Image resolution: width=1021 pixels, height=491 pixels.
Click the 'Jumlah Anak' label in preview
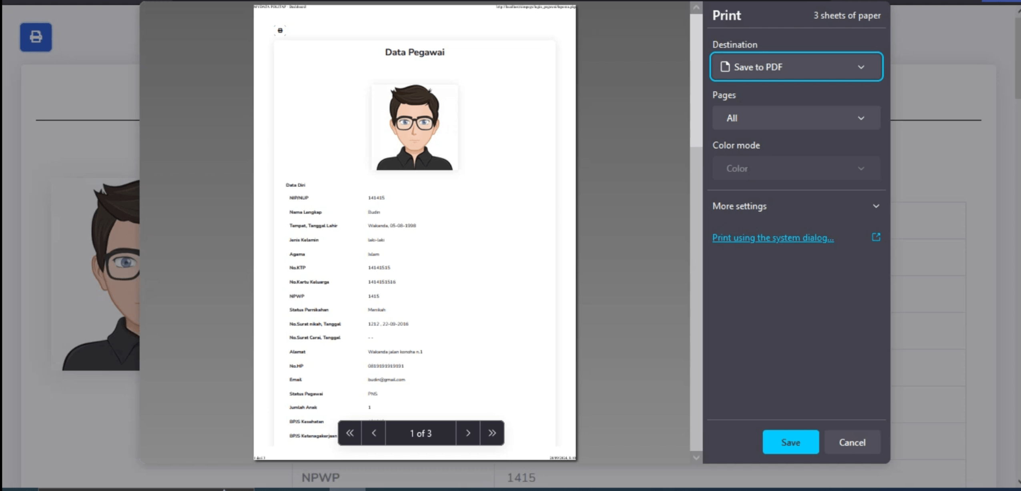tap(303, 407)
